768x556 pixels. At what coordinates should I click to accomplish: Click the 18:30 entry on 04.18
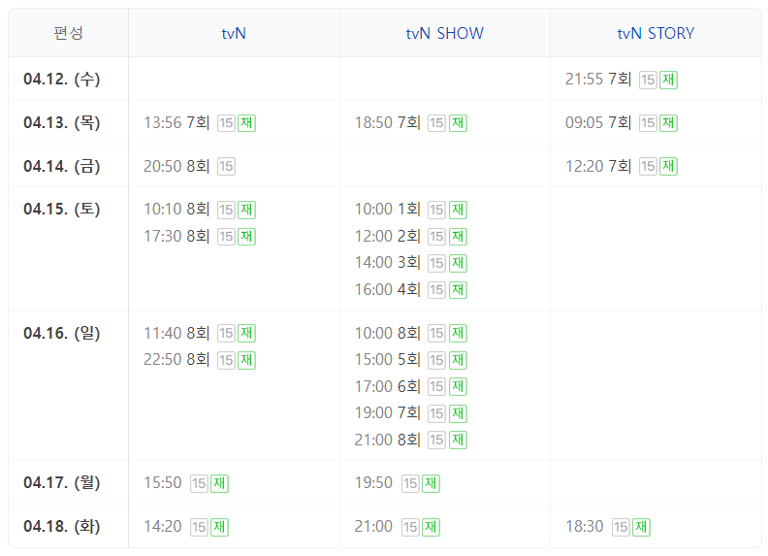(585, 527)
